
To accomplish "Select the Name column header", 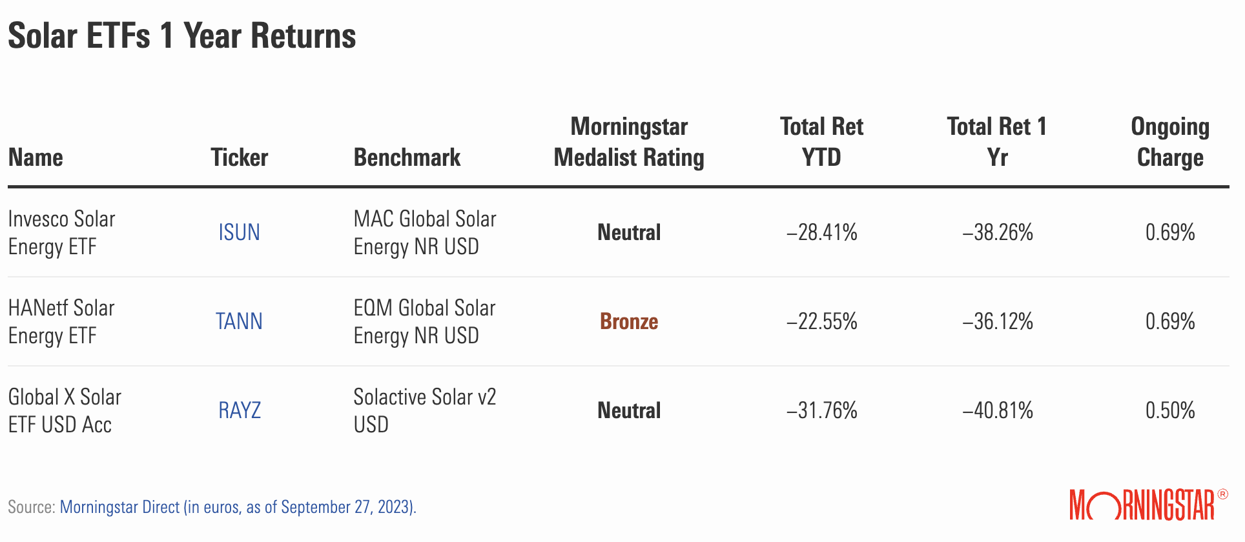I will coord(36,157).
